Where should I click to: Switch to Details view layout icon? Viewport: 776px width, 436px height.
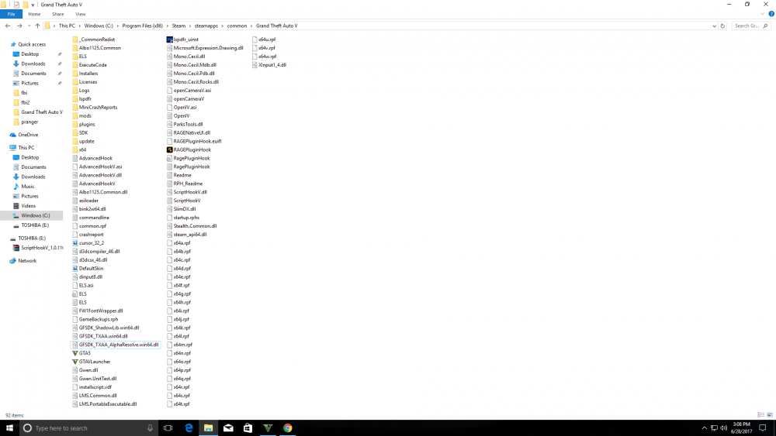pyautogui.click(x=761, y=415)
